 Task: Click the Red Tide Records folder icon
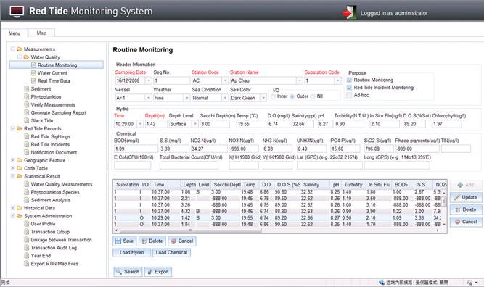[x=20, y=128]
